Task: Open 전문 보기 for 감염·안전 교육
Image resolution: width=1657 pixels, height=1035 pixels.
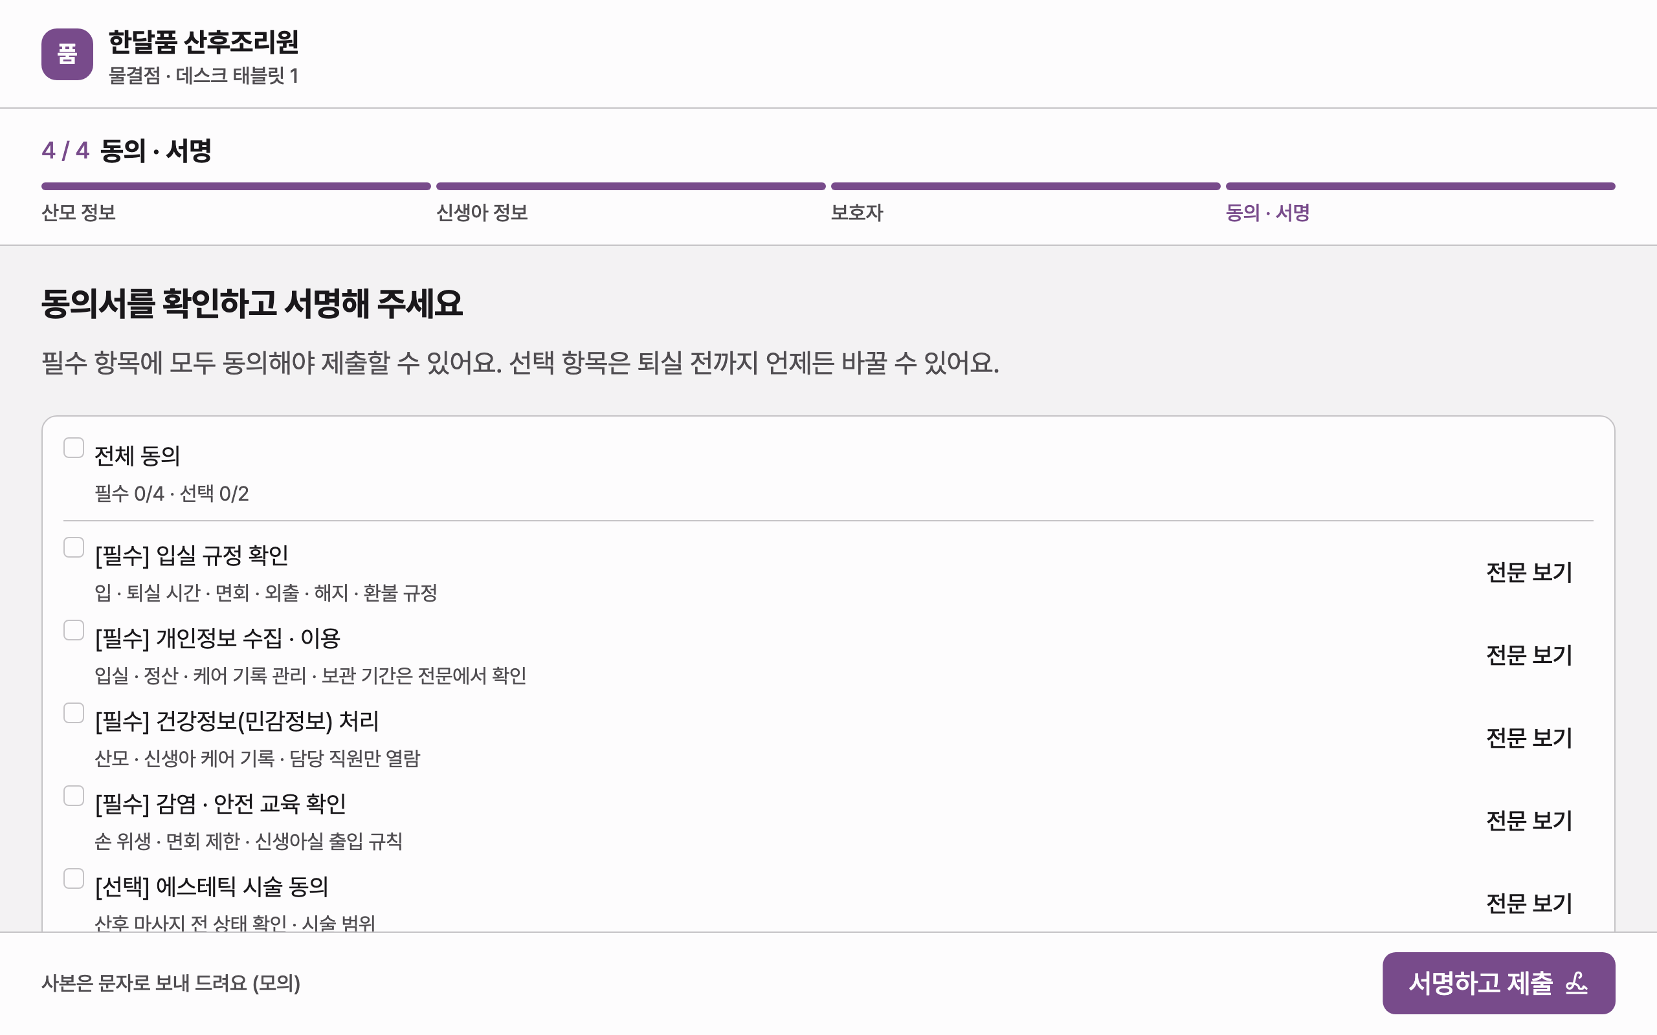Action: 1529,821
